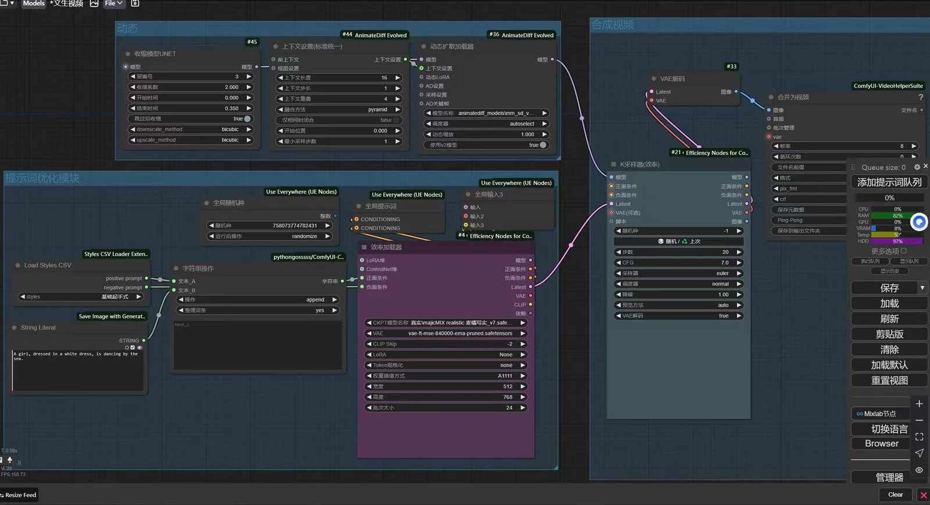This screenshot has height=505, width=930.
Task: Toggle the 使用v2模型 true switch
Action: pos(543,145)
